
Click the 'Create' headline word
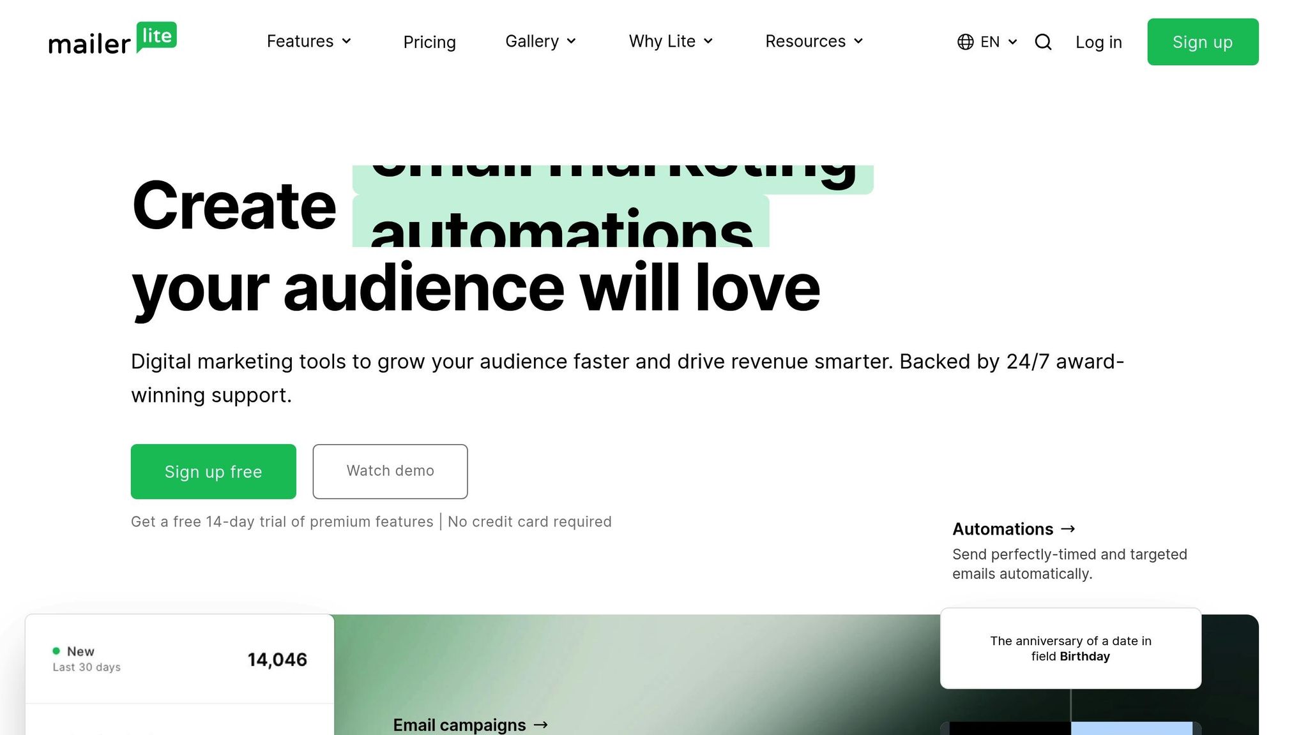tap(234, 205)
